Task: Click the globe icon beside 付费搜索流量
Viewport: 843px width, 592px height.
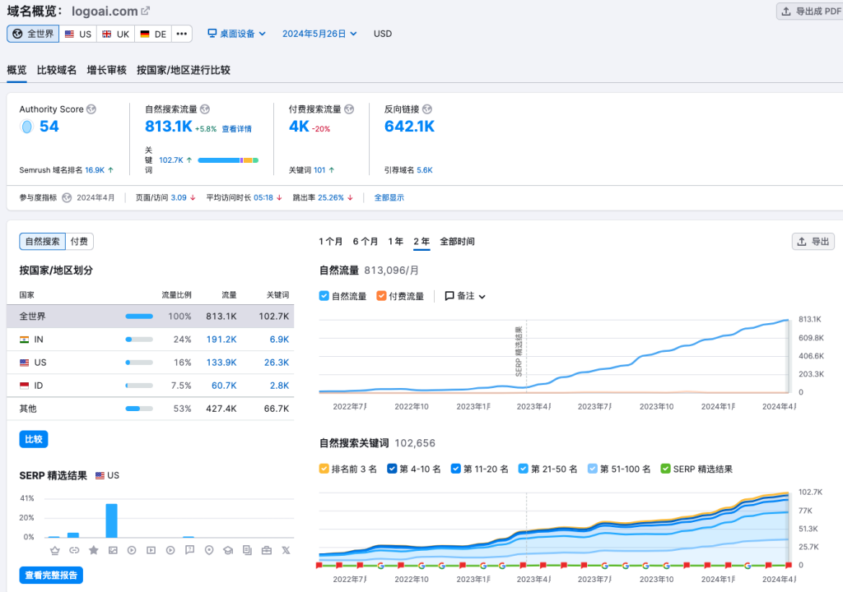Action: tap(349, 109)
